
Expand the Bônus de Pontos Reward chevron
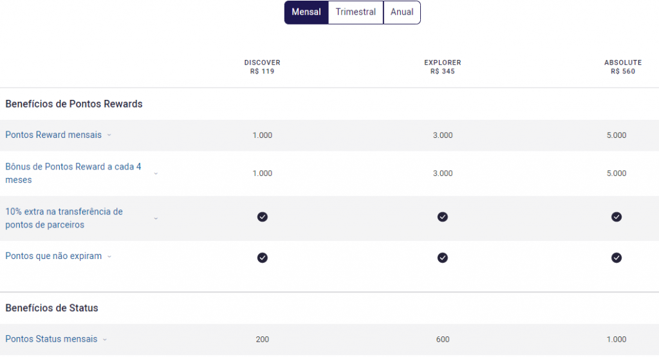[156, 173]
